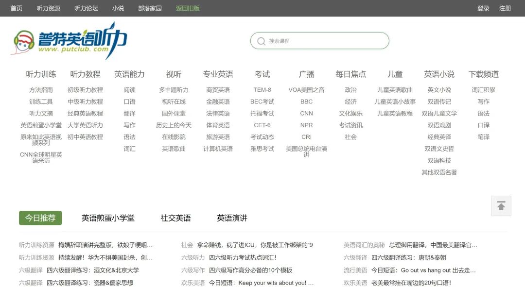This screenshot has width=525, height=287.
Task: Type in the 搜索课程 search field
Action: pos(326,41)
